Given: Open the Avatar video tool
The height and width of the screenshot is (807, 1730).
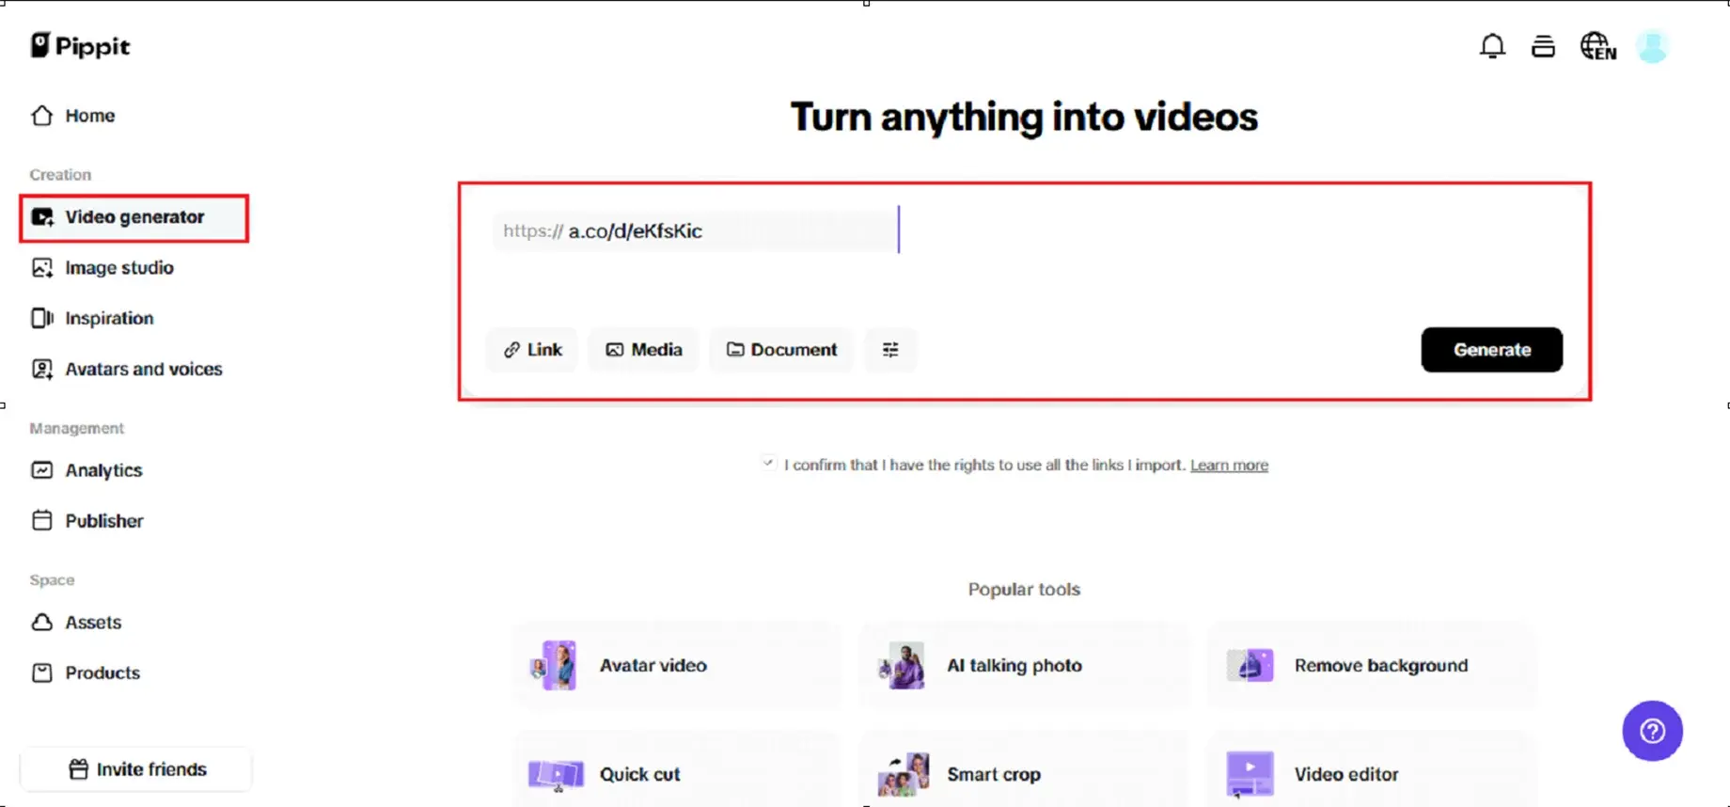Looking at the screenshot, I should [677, 666].
